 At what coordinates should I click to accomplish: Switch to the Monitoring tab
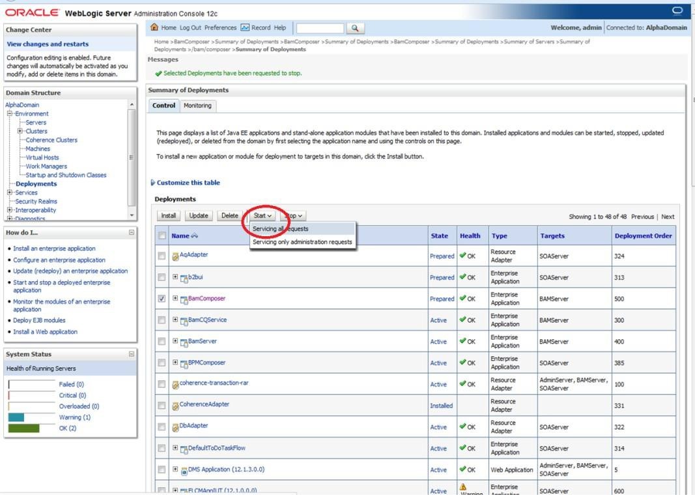pyautogui.click(x=197, y=106)
